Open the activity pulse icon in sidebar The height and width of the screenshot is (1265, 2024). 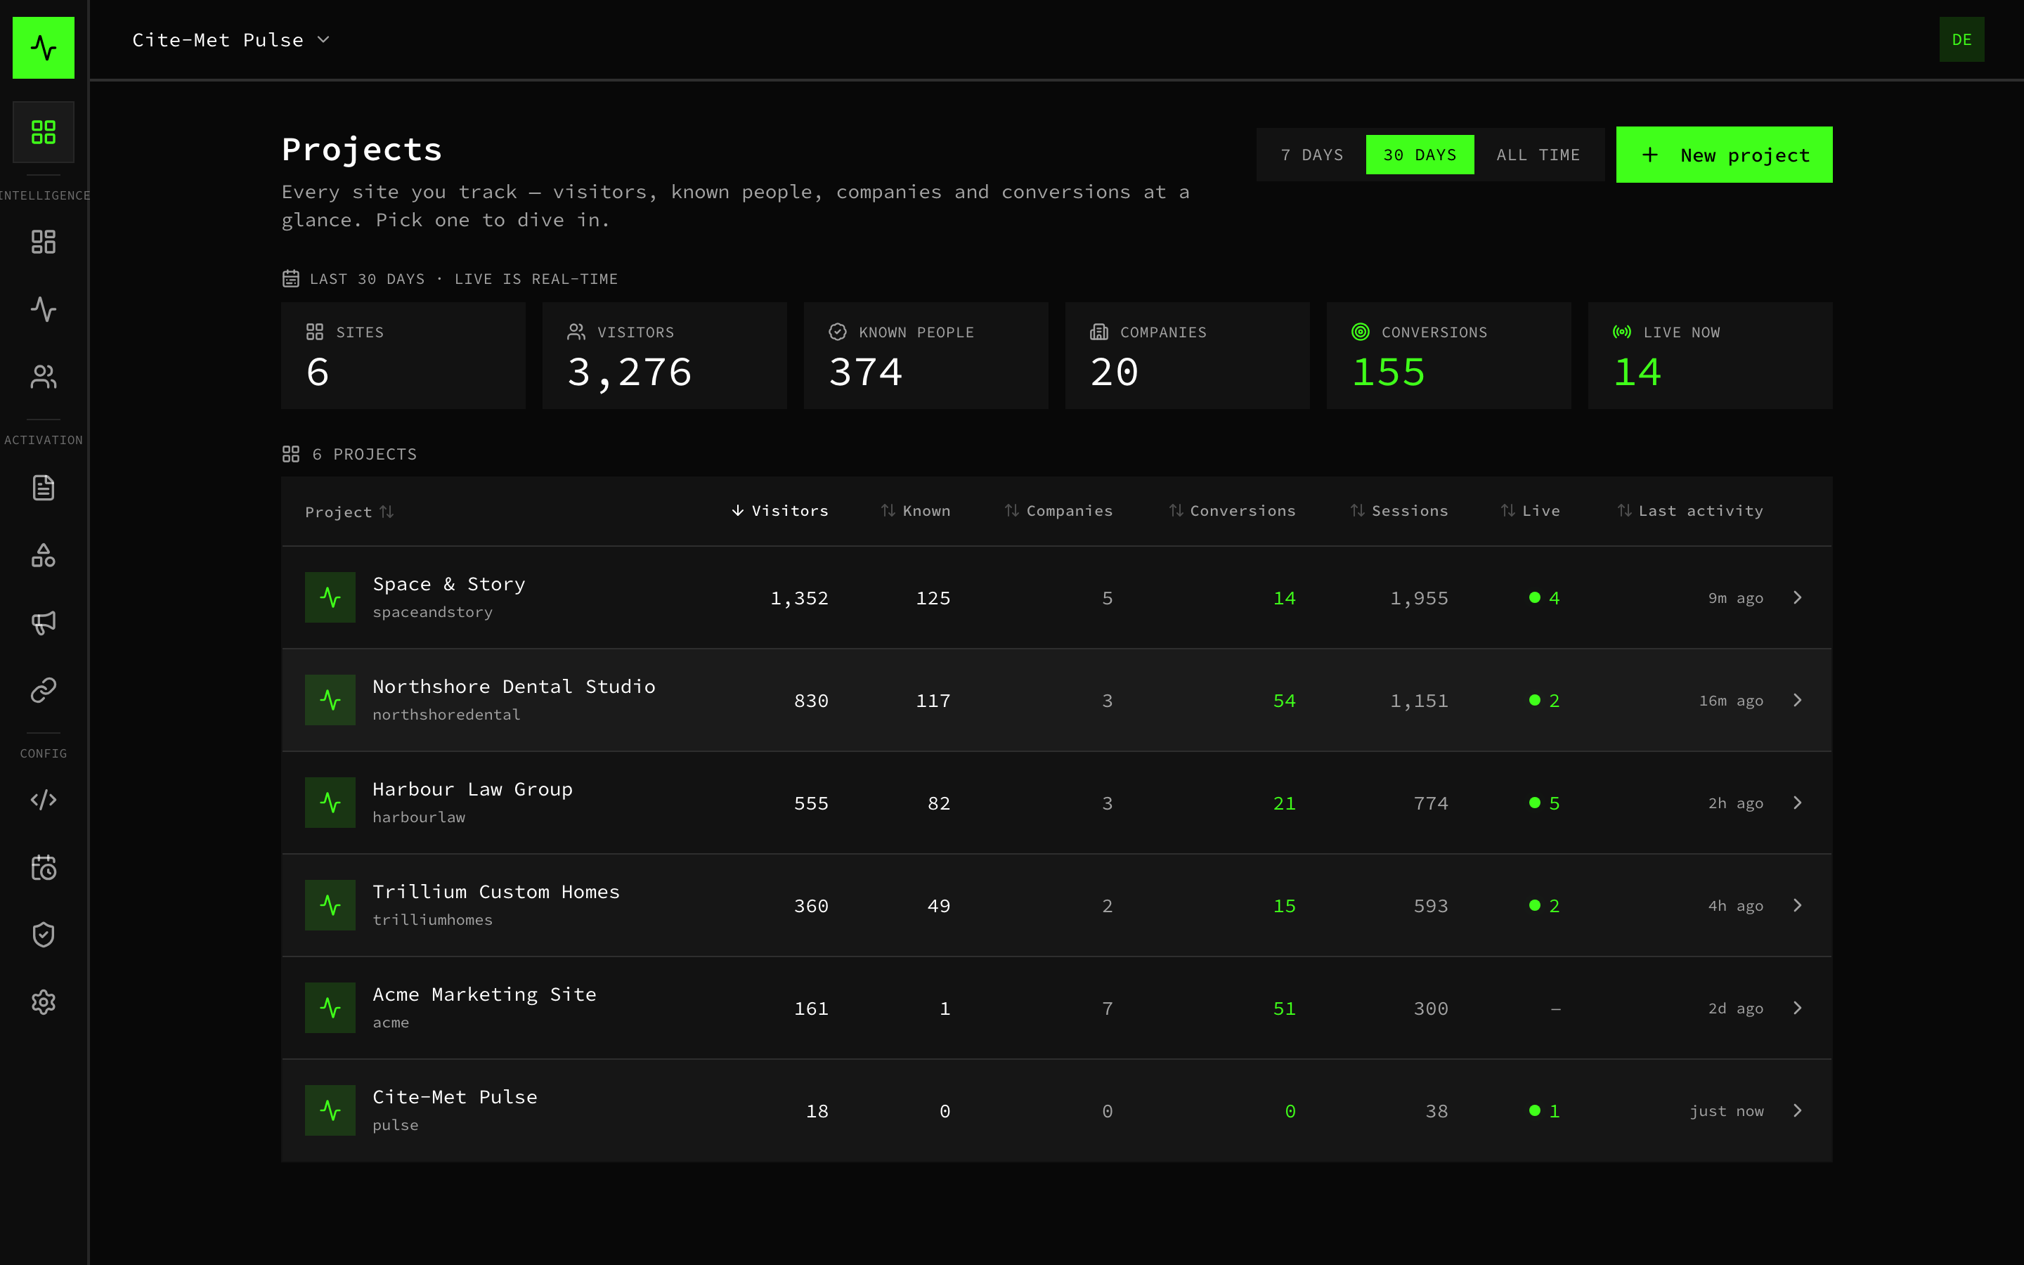tap(44, 309)
